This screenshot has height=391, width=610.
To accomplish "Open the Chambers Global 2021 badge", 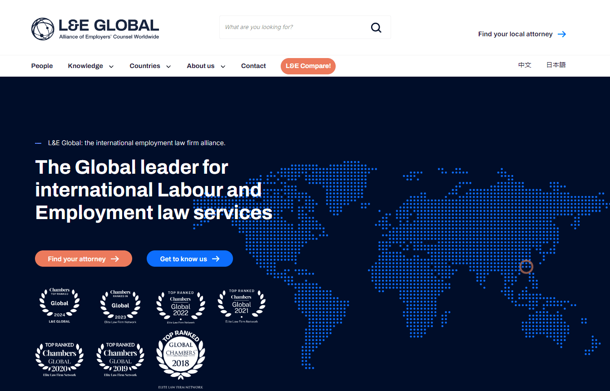I will [x=242, y=306].
